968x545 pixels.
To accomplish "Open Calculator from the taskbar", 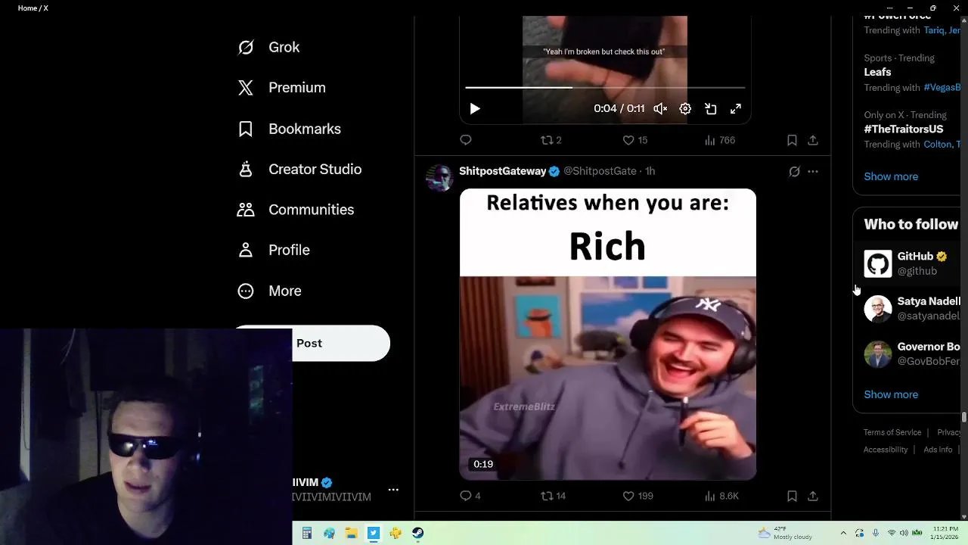I will [307, 534].
